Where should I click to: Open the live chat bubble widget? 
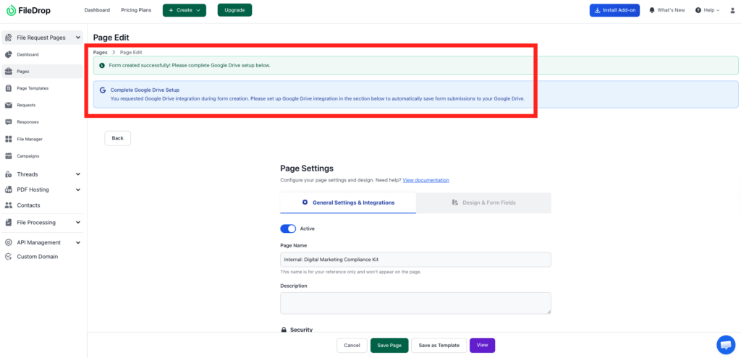(x=726, y=344)
